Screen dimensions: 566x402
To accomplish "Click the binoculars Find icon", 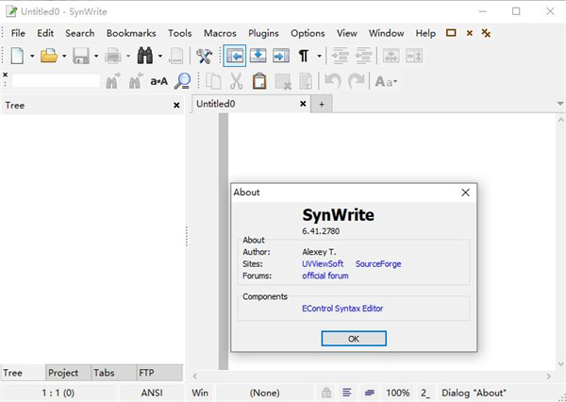I will pyautogui.click(x=145, y=57).
